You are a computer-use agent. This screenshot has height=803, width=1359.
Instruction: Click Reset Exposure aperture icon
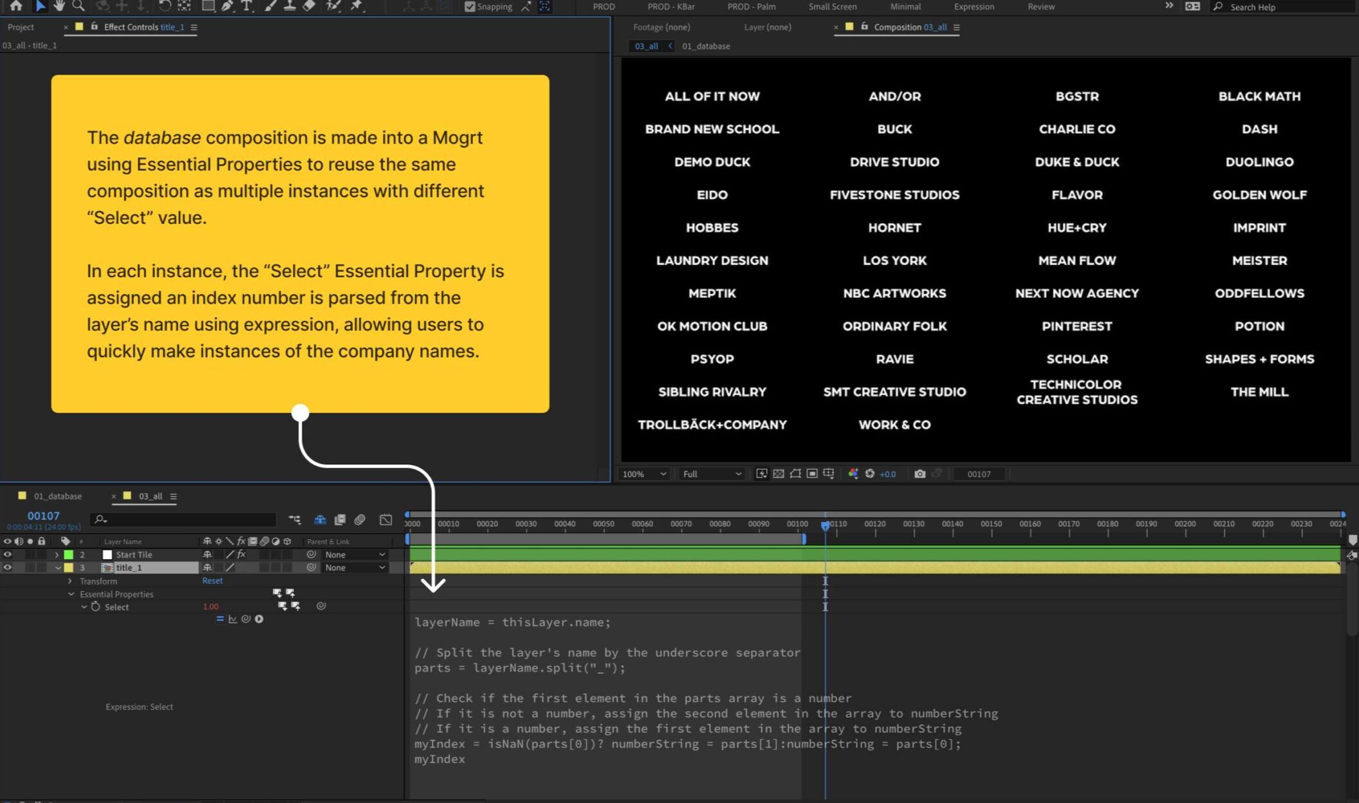870,474
